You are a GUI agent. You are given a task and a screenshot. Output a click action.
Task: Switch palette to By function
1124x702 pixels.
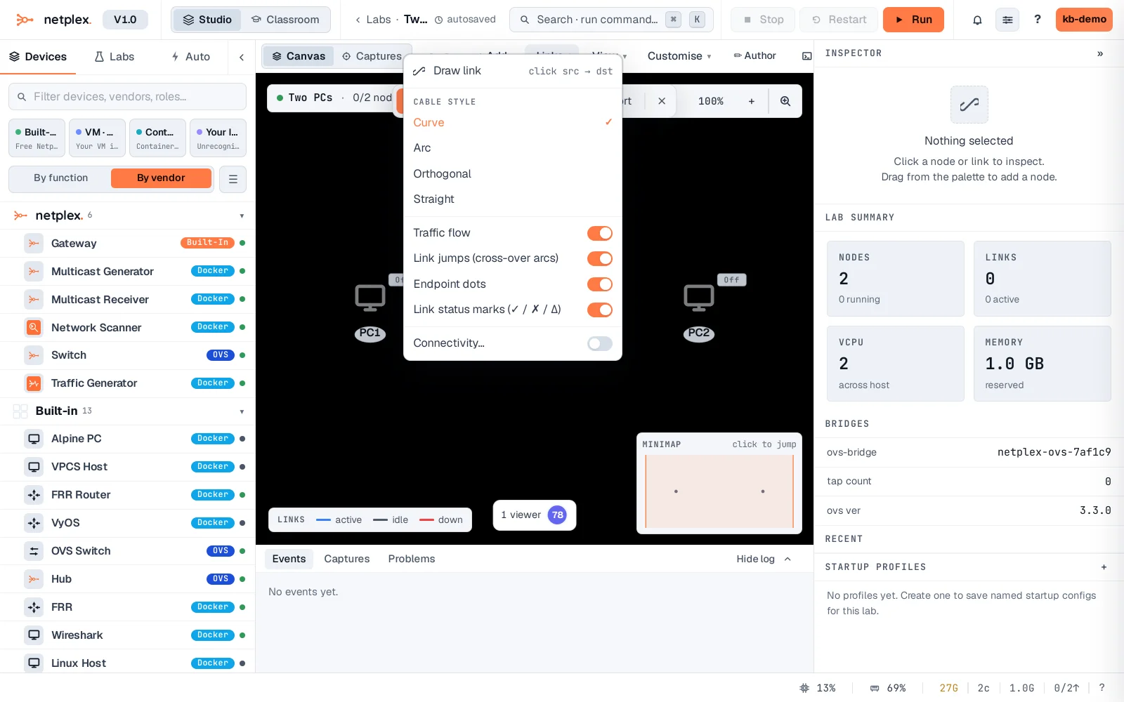(61, 178)
